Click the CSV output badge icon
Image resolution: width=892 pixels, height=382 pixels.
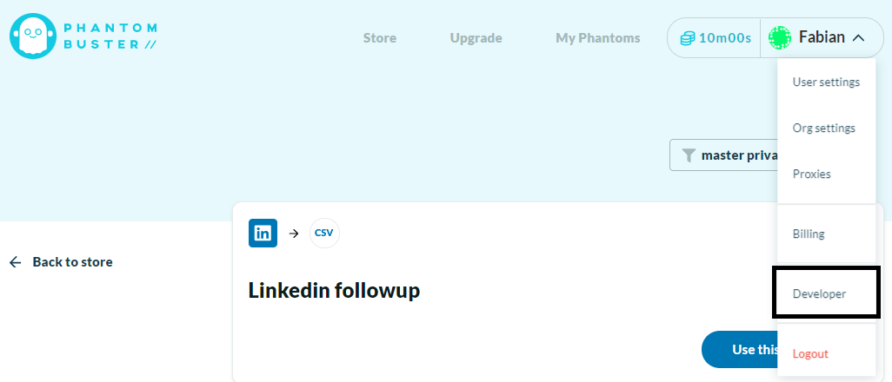[324, 233]
